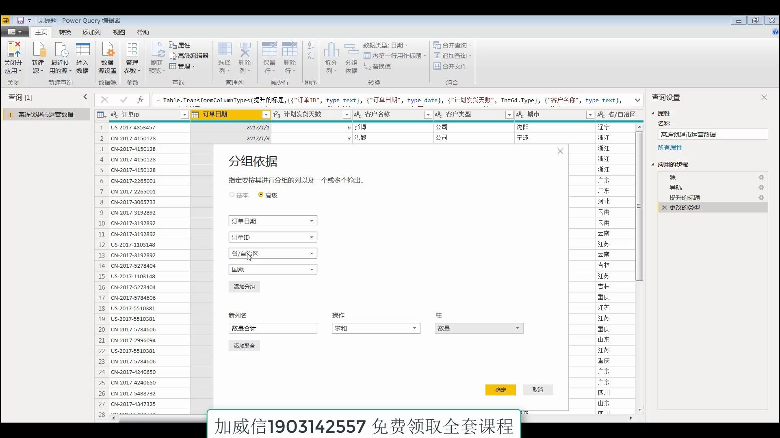The height and width of the screenshot is (438, 780).
Task: Switch to the 转换 ribbon tab
Action: click(65, 32)
